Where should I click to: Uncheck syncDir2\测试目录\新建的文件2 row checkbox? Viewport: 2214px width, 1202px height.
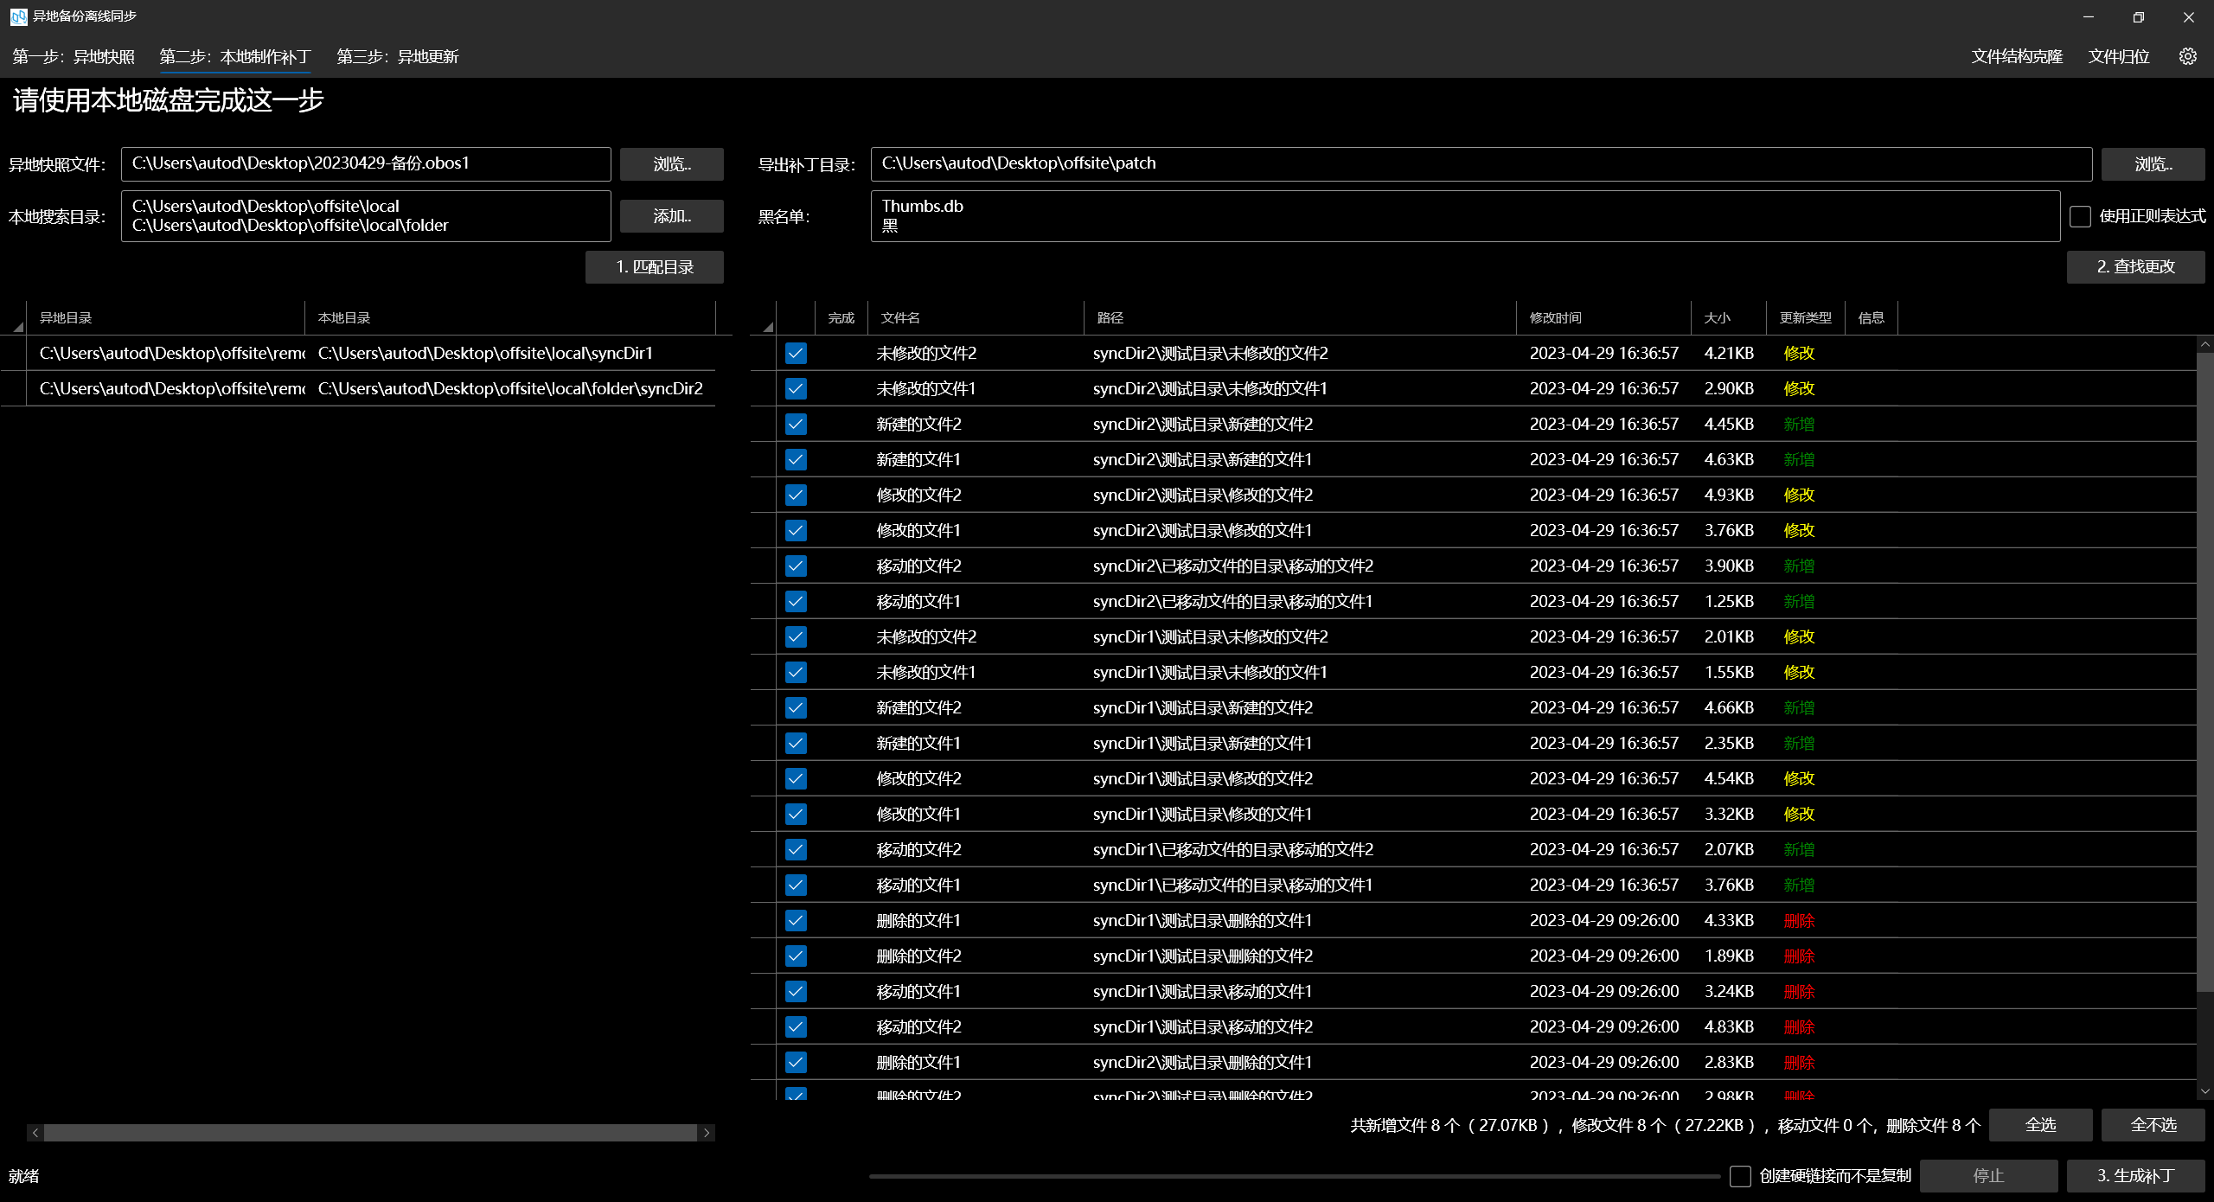click(796, 424)
